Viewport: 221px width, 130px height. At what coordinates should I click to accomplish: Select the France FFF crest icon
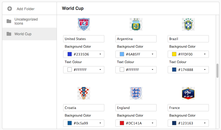pos(188,93)
